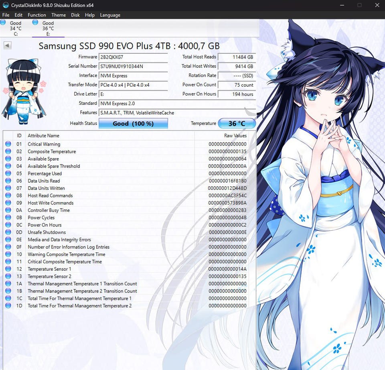Open the Language menu

click(x=110, y=15)
